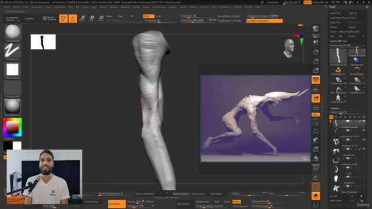
Task: Open the Brush menu
Action: point(16,7)
